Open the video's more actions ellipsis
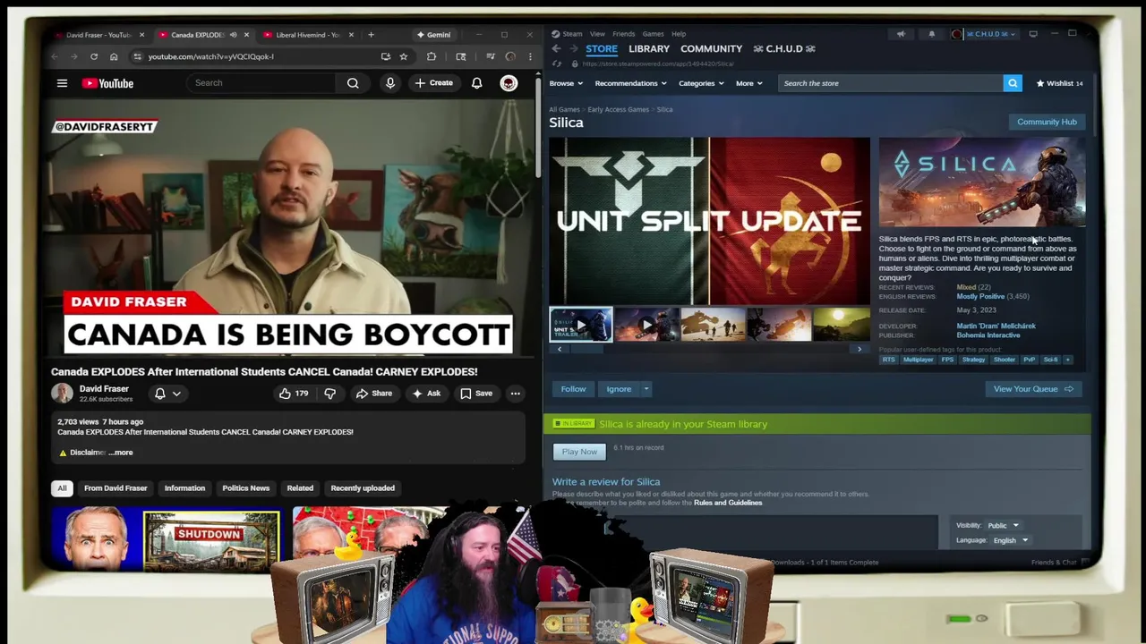Image resolution: width=1146 pixels, height=644 pixels. click(515, 394)
